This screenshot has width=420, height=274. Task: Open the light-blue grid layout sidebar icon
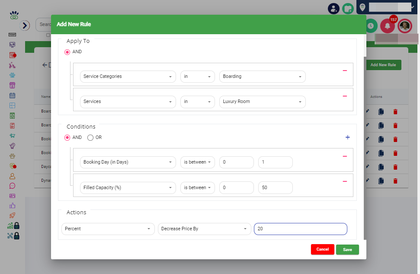12,105
